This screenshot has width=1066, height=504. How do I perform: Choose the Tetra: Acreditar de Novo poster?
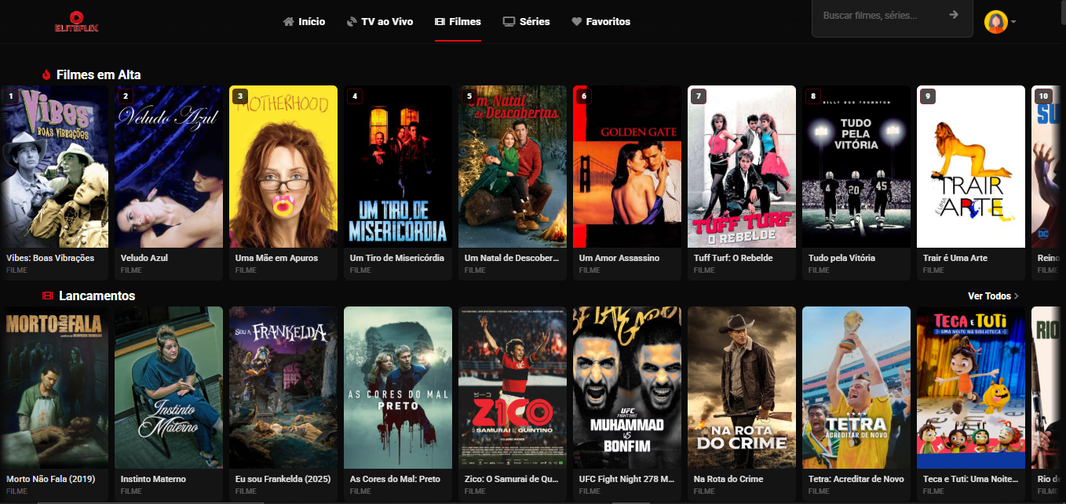click(x=856, y=387)
